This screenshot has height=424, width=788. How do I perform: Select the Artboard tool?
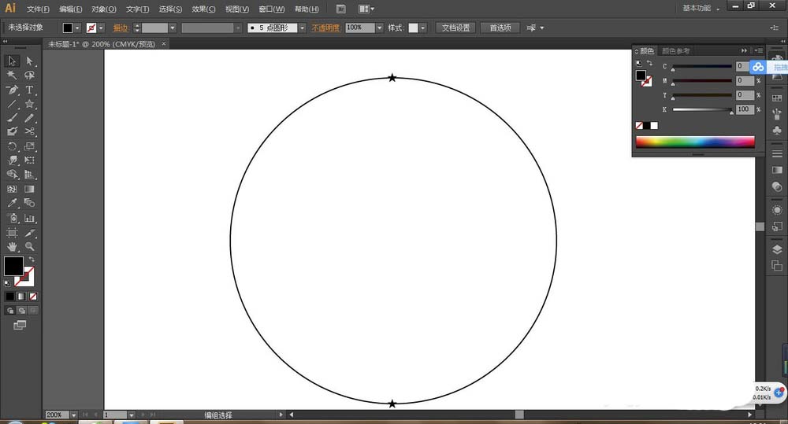[12, 233]
